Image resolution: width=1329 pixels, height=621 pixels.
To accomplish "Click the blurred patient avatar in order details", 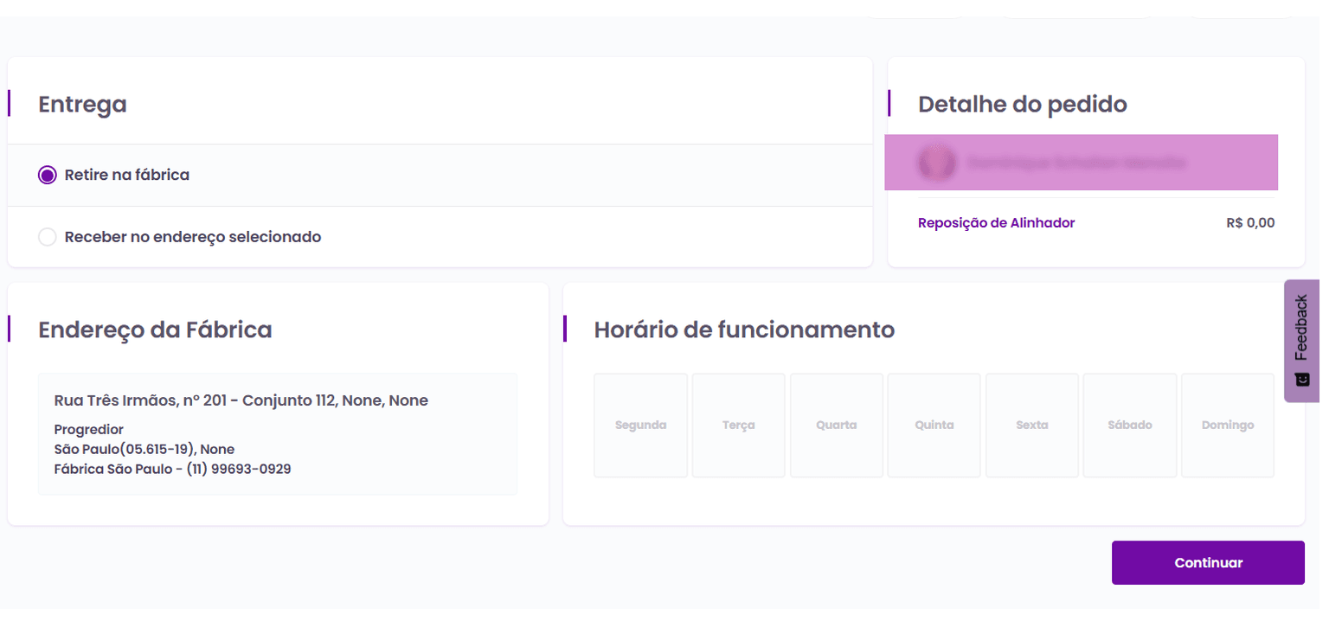I will [x=936, y=163].
